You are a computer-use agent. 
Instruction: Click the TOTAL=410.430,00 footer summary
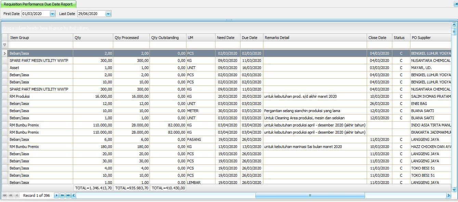coord(168,188)
